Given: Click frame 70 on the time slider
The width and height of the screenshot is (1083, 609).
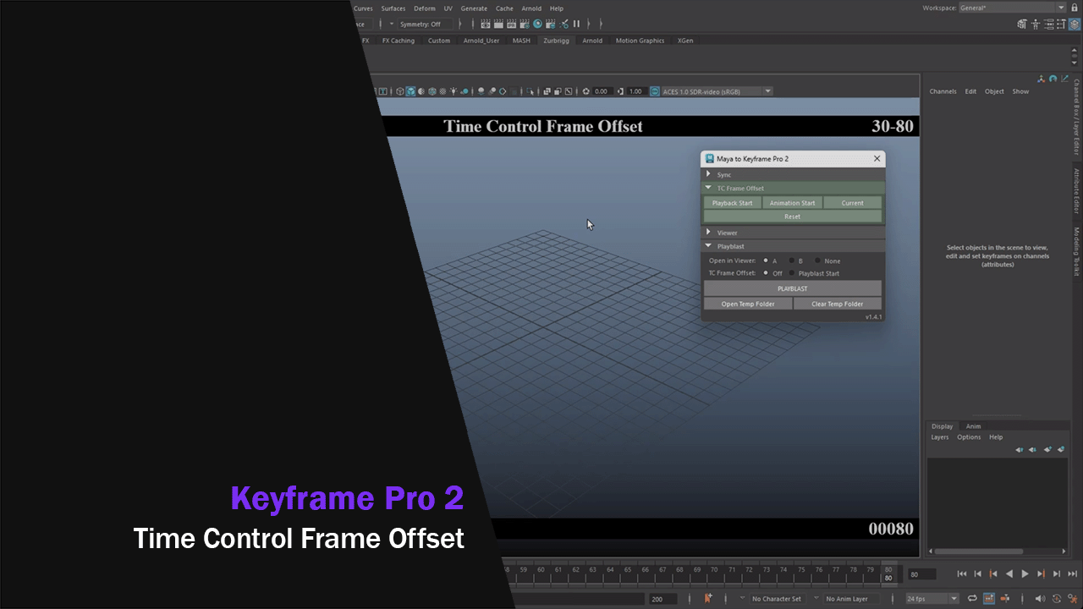Looking at the screenshot, I should tap(714, 570).
